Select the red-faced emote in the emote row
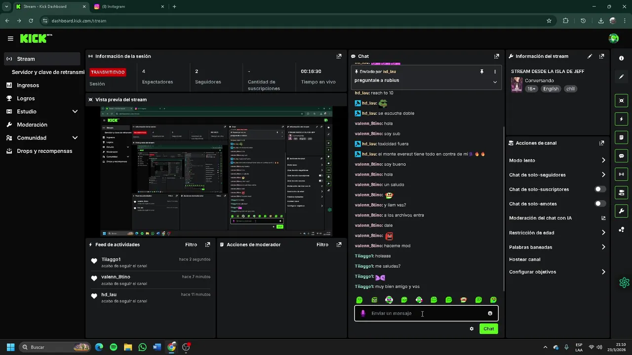Screen dimensions: 632x355 point(464,300)
